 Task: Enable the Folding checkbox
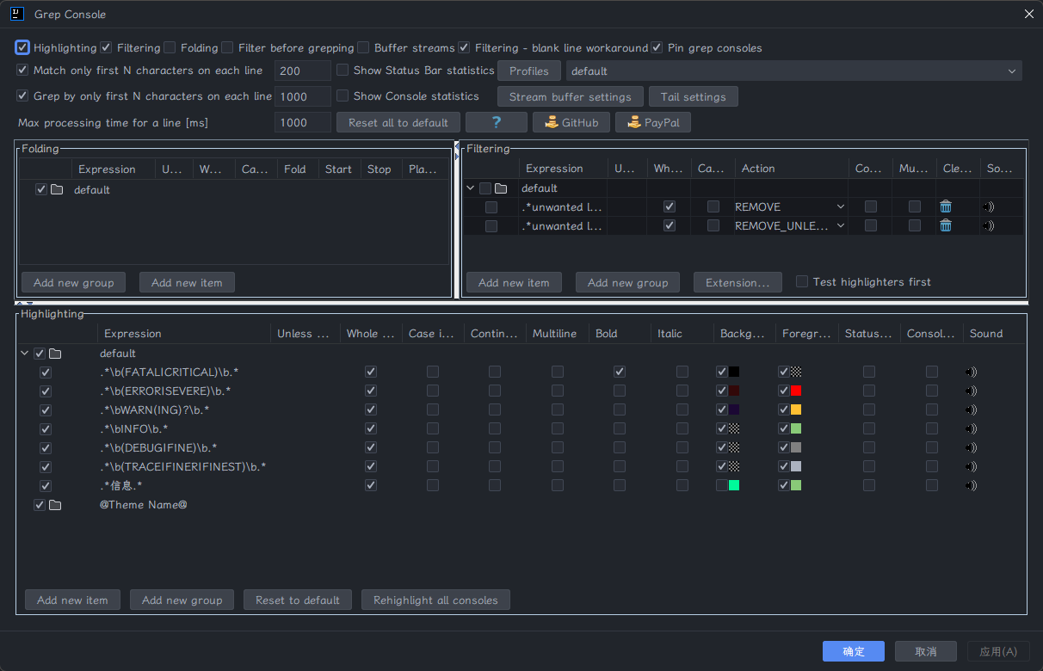tap(170, 47)
